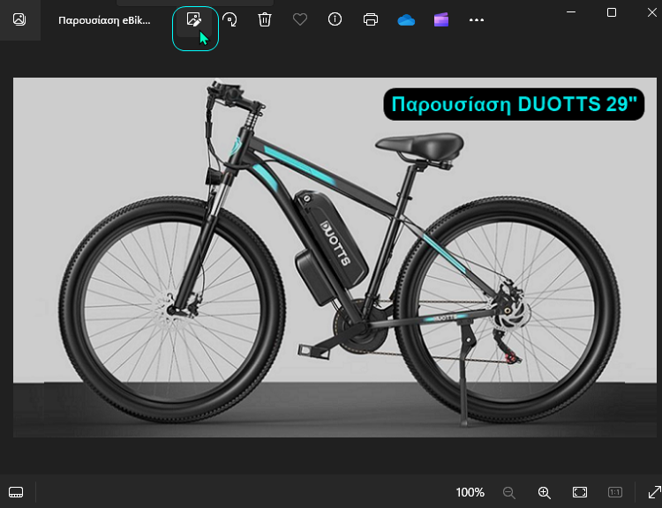Click the Edit image icon

(x=194, y=19)
